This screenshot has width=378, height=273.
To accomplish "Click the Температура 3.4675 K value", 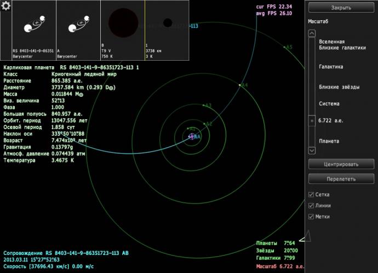I will coord(62,160).
